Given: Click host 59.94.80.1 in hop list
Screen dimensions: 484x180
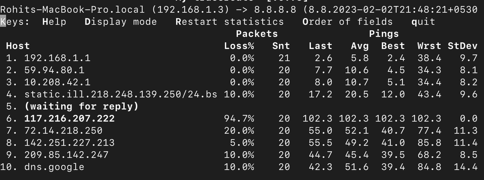Looking at the screenshot, I should (54, 70).
